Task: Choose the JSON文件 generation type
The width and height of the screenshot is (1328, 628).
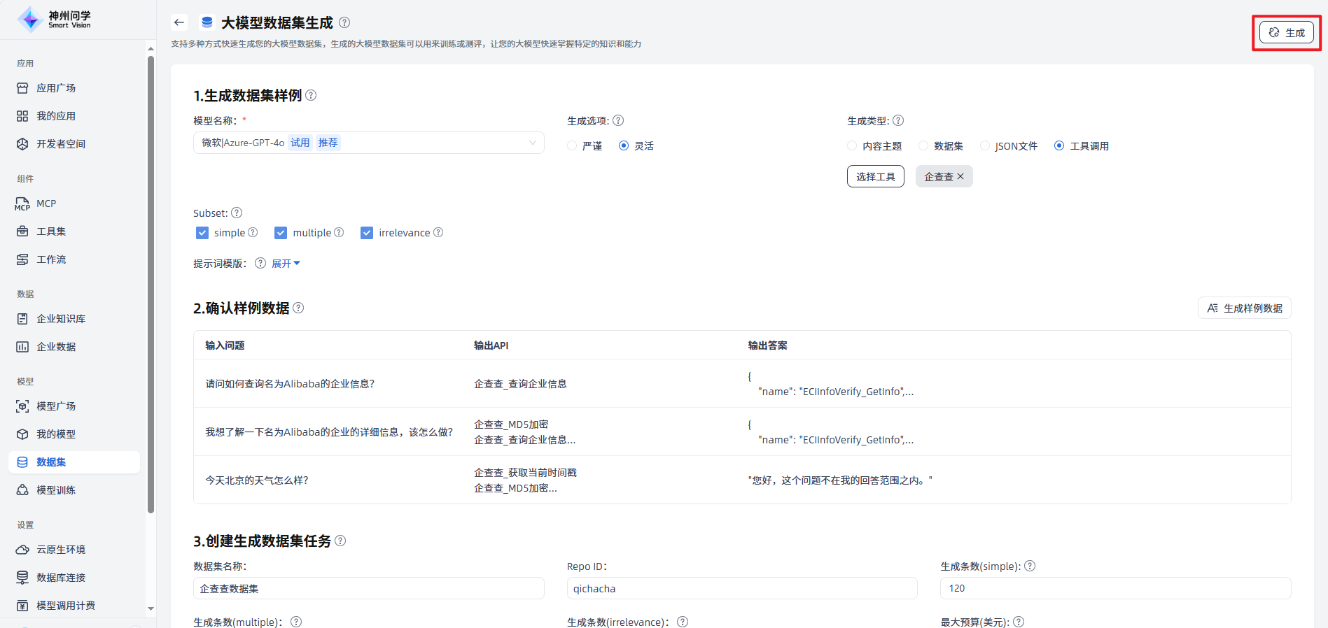Action: click(x=985, y=145)
